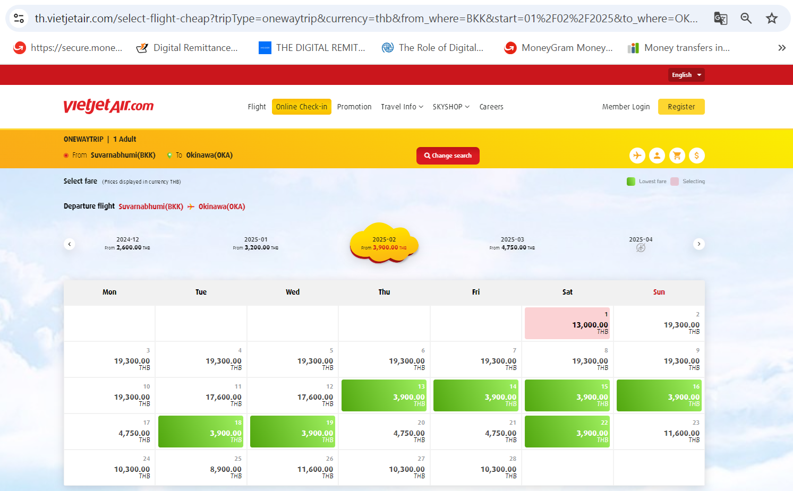Screen dimensions: 793x491
Task: Open the Flight menu item
Action: pyautogui.click(x=257, y=107)
